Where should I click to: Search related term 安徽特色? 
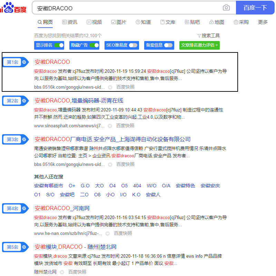tap(185, 186)
